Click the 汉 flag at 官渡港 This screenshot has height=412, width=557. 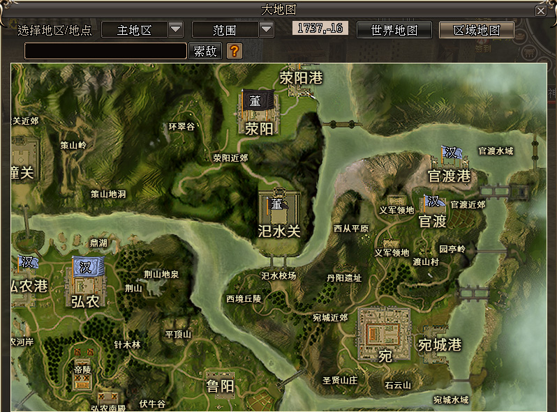point(451,153)
